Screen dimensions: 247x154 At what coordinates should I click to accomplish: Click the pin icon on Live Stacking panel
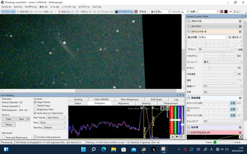[180, 95]
